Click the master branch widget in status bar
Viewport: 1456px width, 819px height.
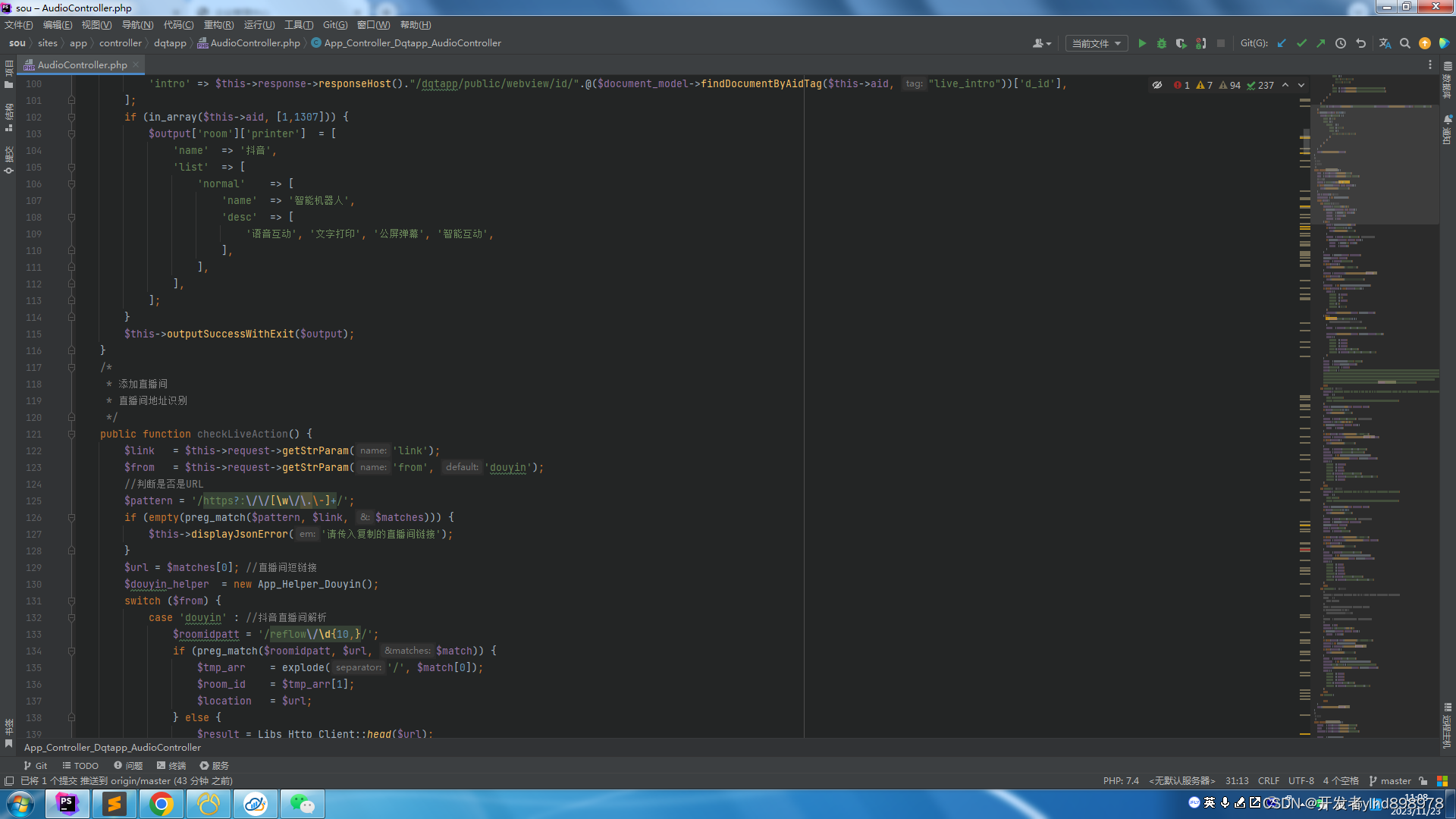pyautogui.click(x=1390, y=780)
